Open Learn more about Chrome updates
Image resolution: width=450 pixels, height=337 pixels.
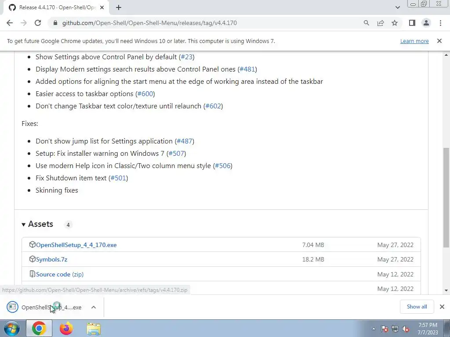pos(414,41)
